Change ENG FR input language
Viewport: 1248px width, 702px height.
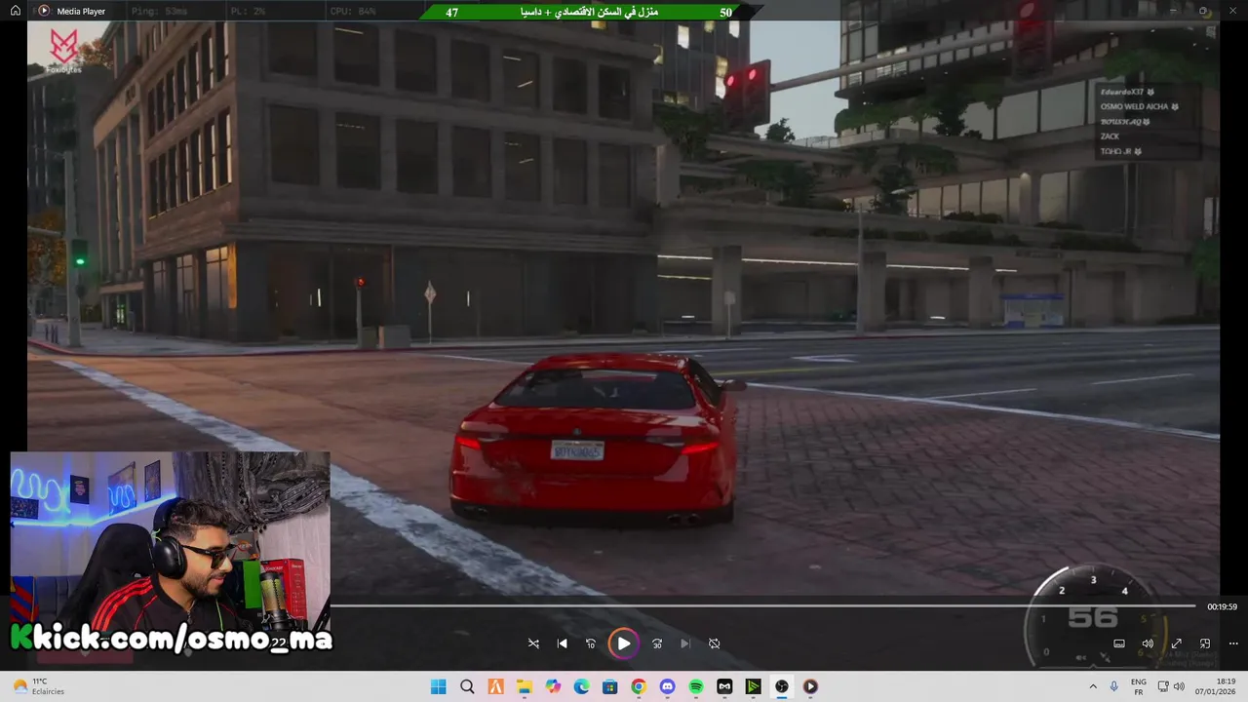click(x=1139, y=686)
